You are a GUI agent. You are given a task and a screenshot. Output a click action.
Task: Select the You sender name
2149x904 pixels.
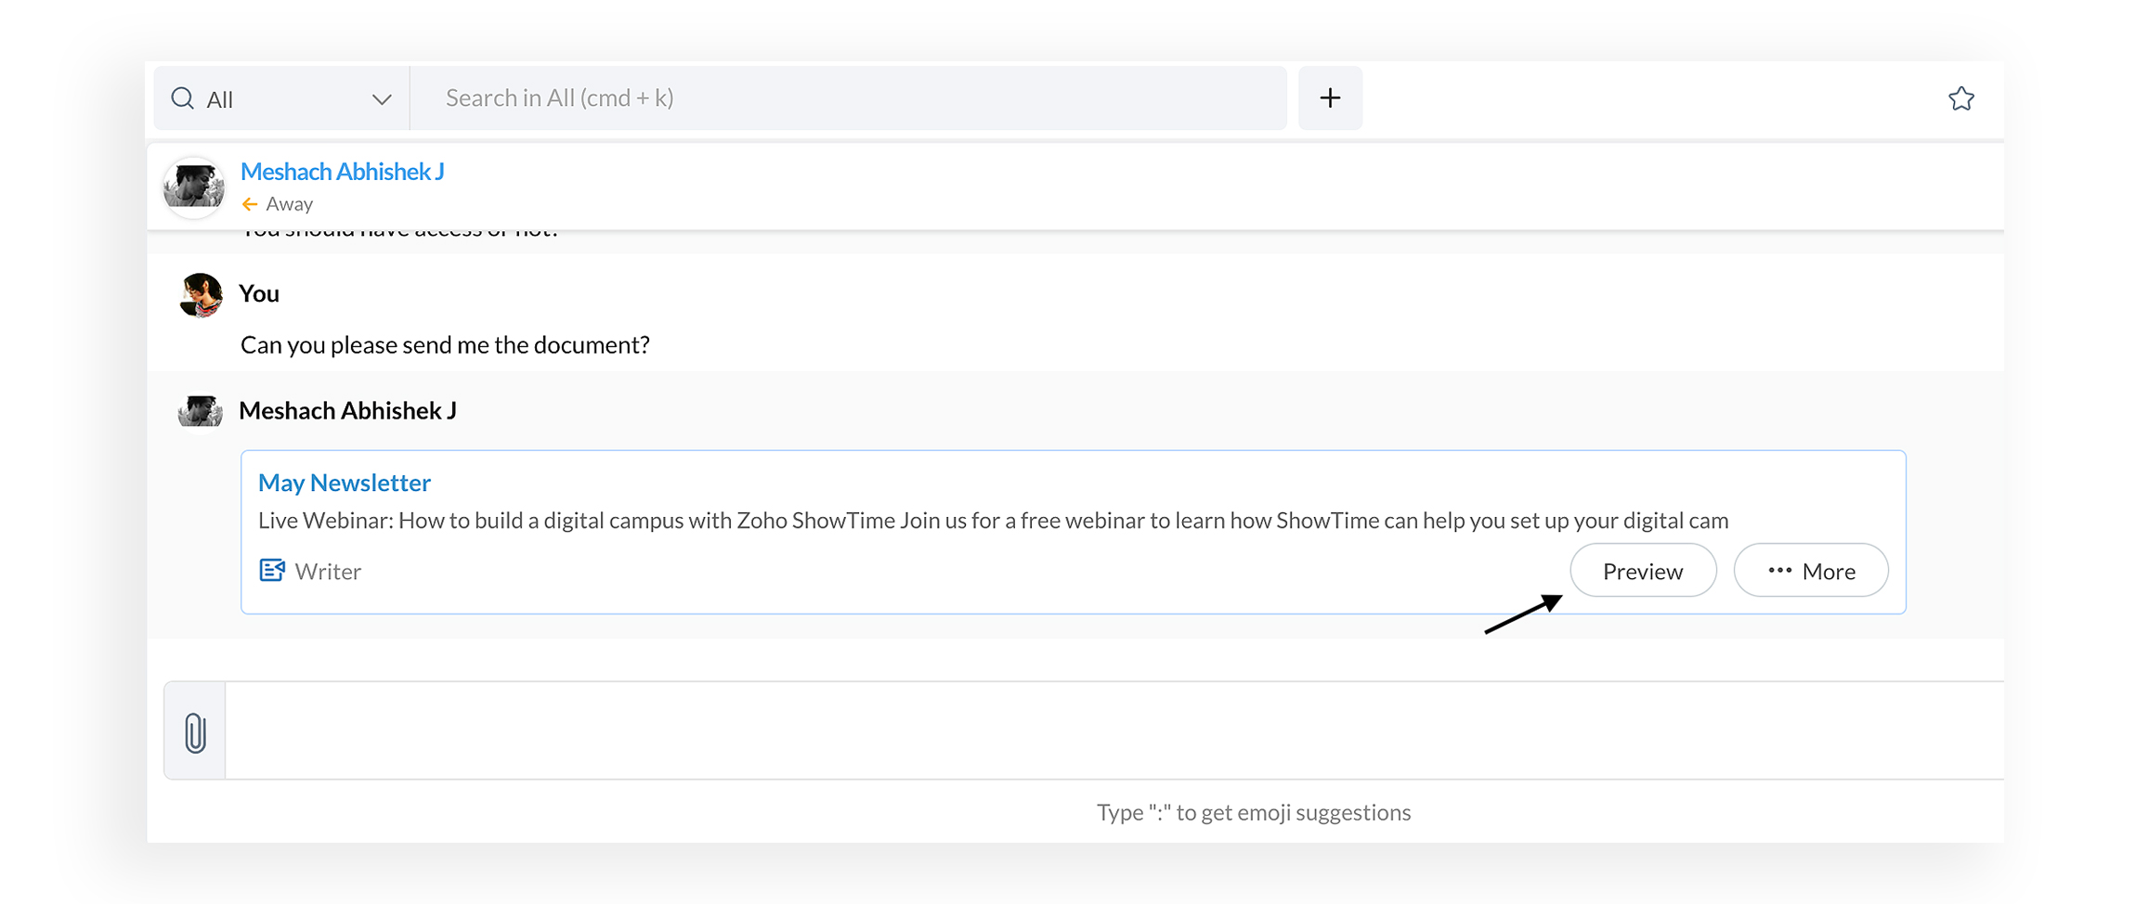[x=259, y=293]
